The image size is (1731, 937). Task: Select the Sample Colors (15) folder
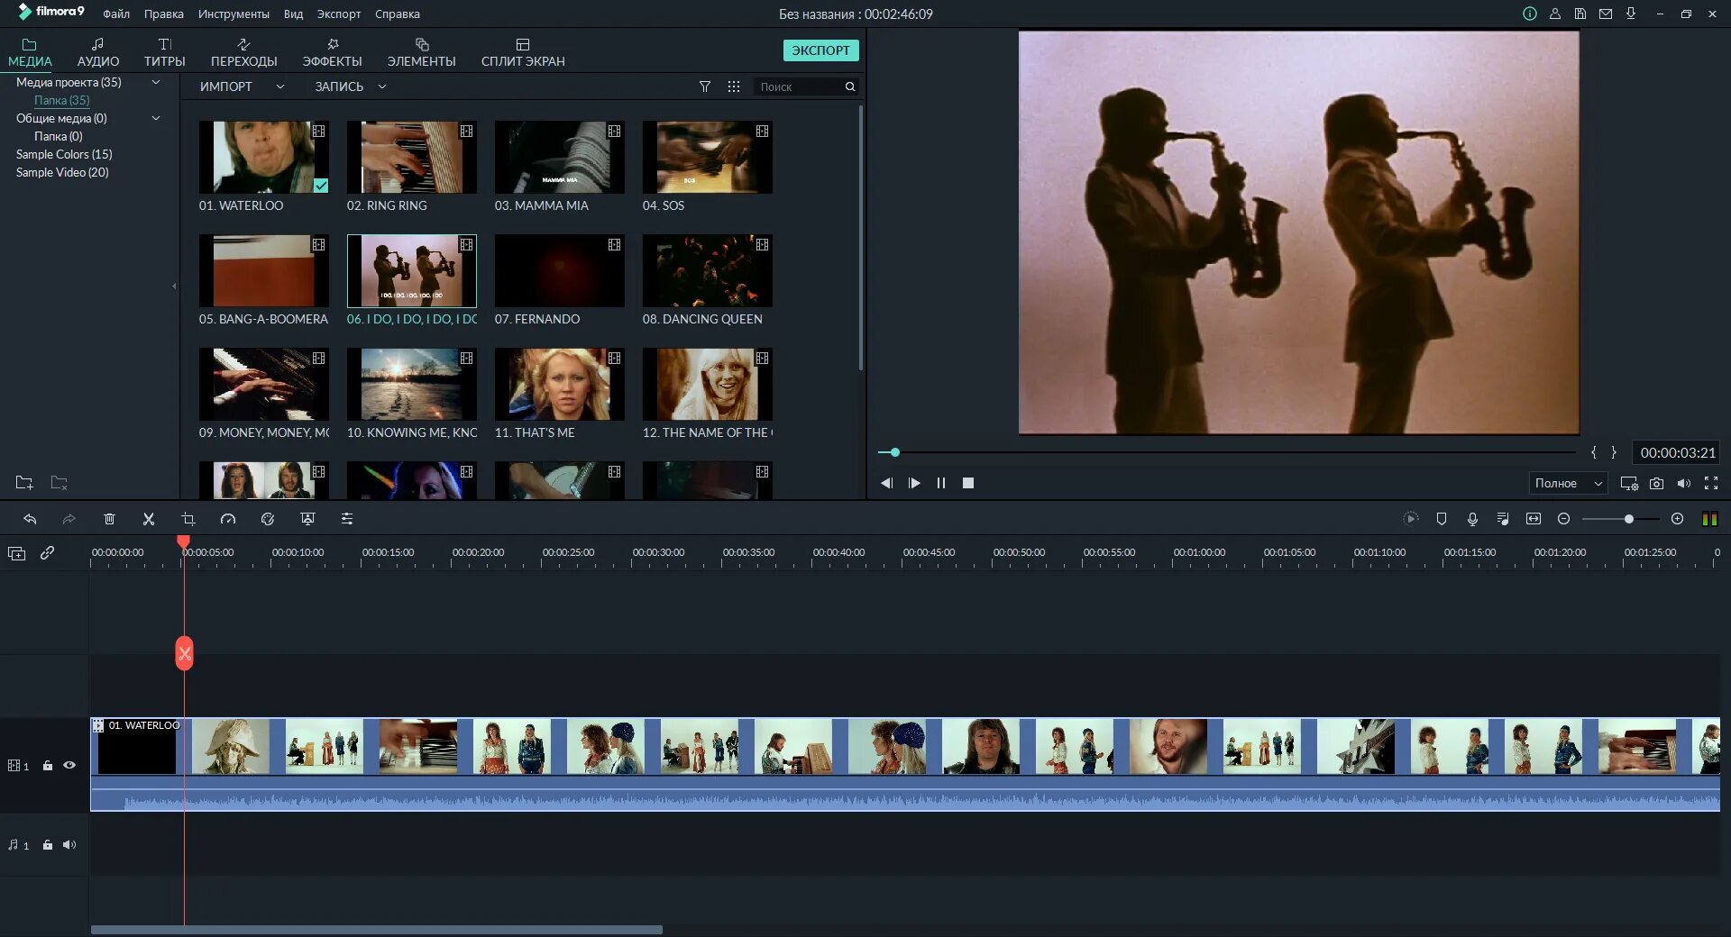[x=64, y=154]
